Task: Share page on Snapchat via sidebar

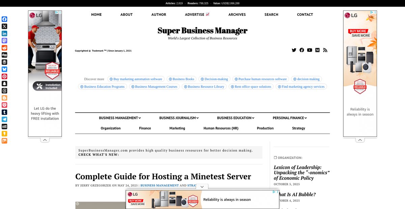Action: pos(4,84)
